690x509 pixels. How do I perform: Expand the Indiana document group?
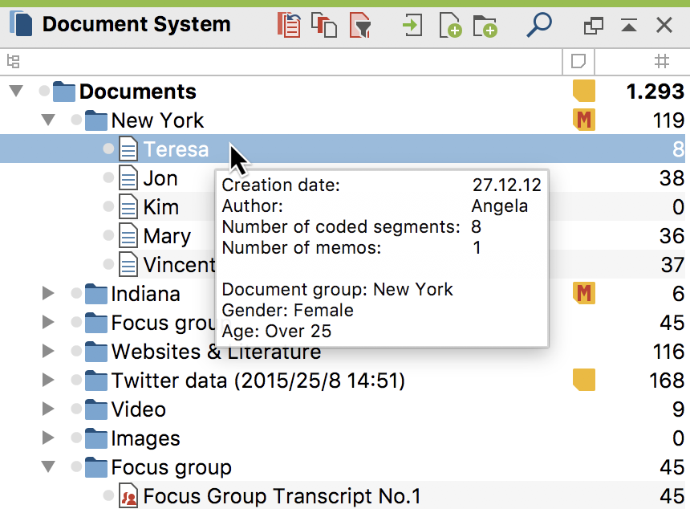(x=48, y=294)
